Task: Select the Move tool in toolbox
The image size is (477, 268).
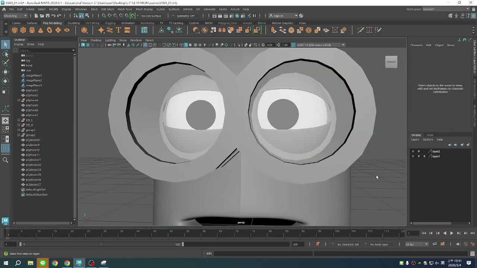Action: pos(5,72)
